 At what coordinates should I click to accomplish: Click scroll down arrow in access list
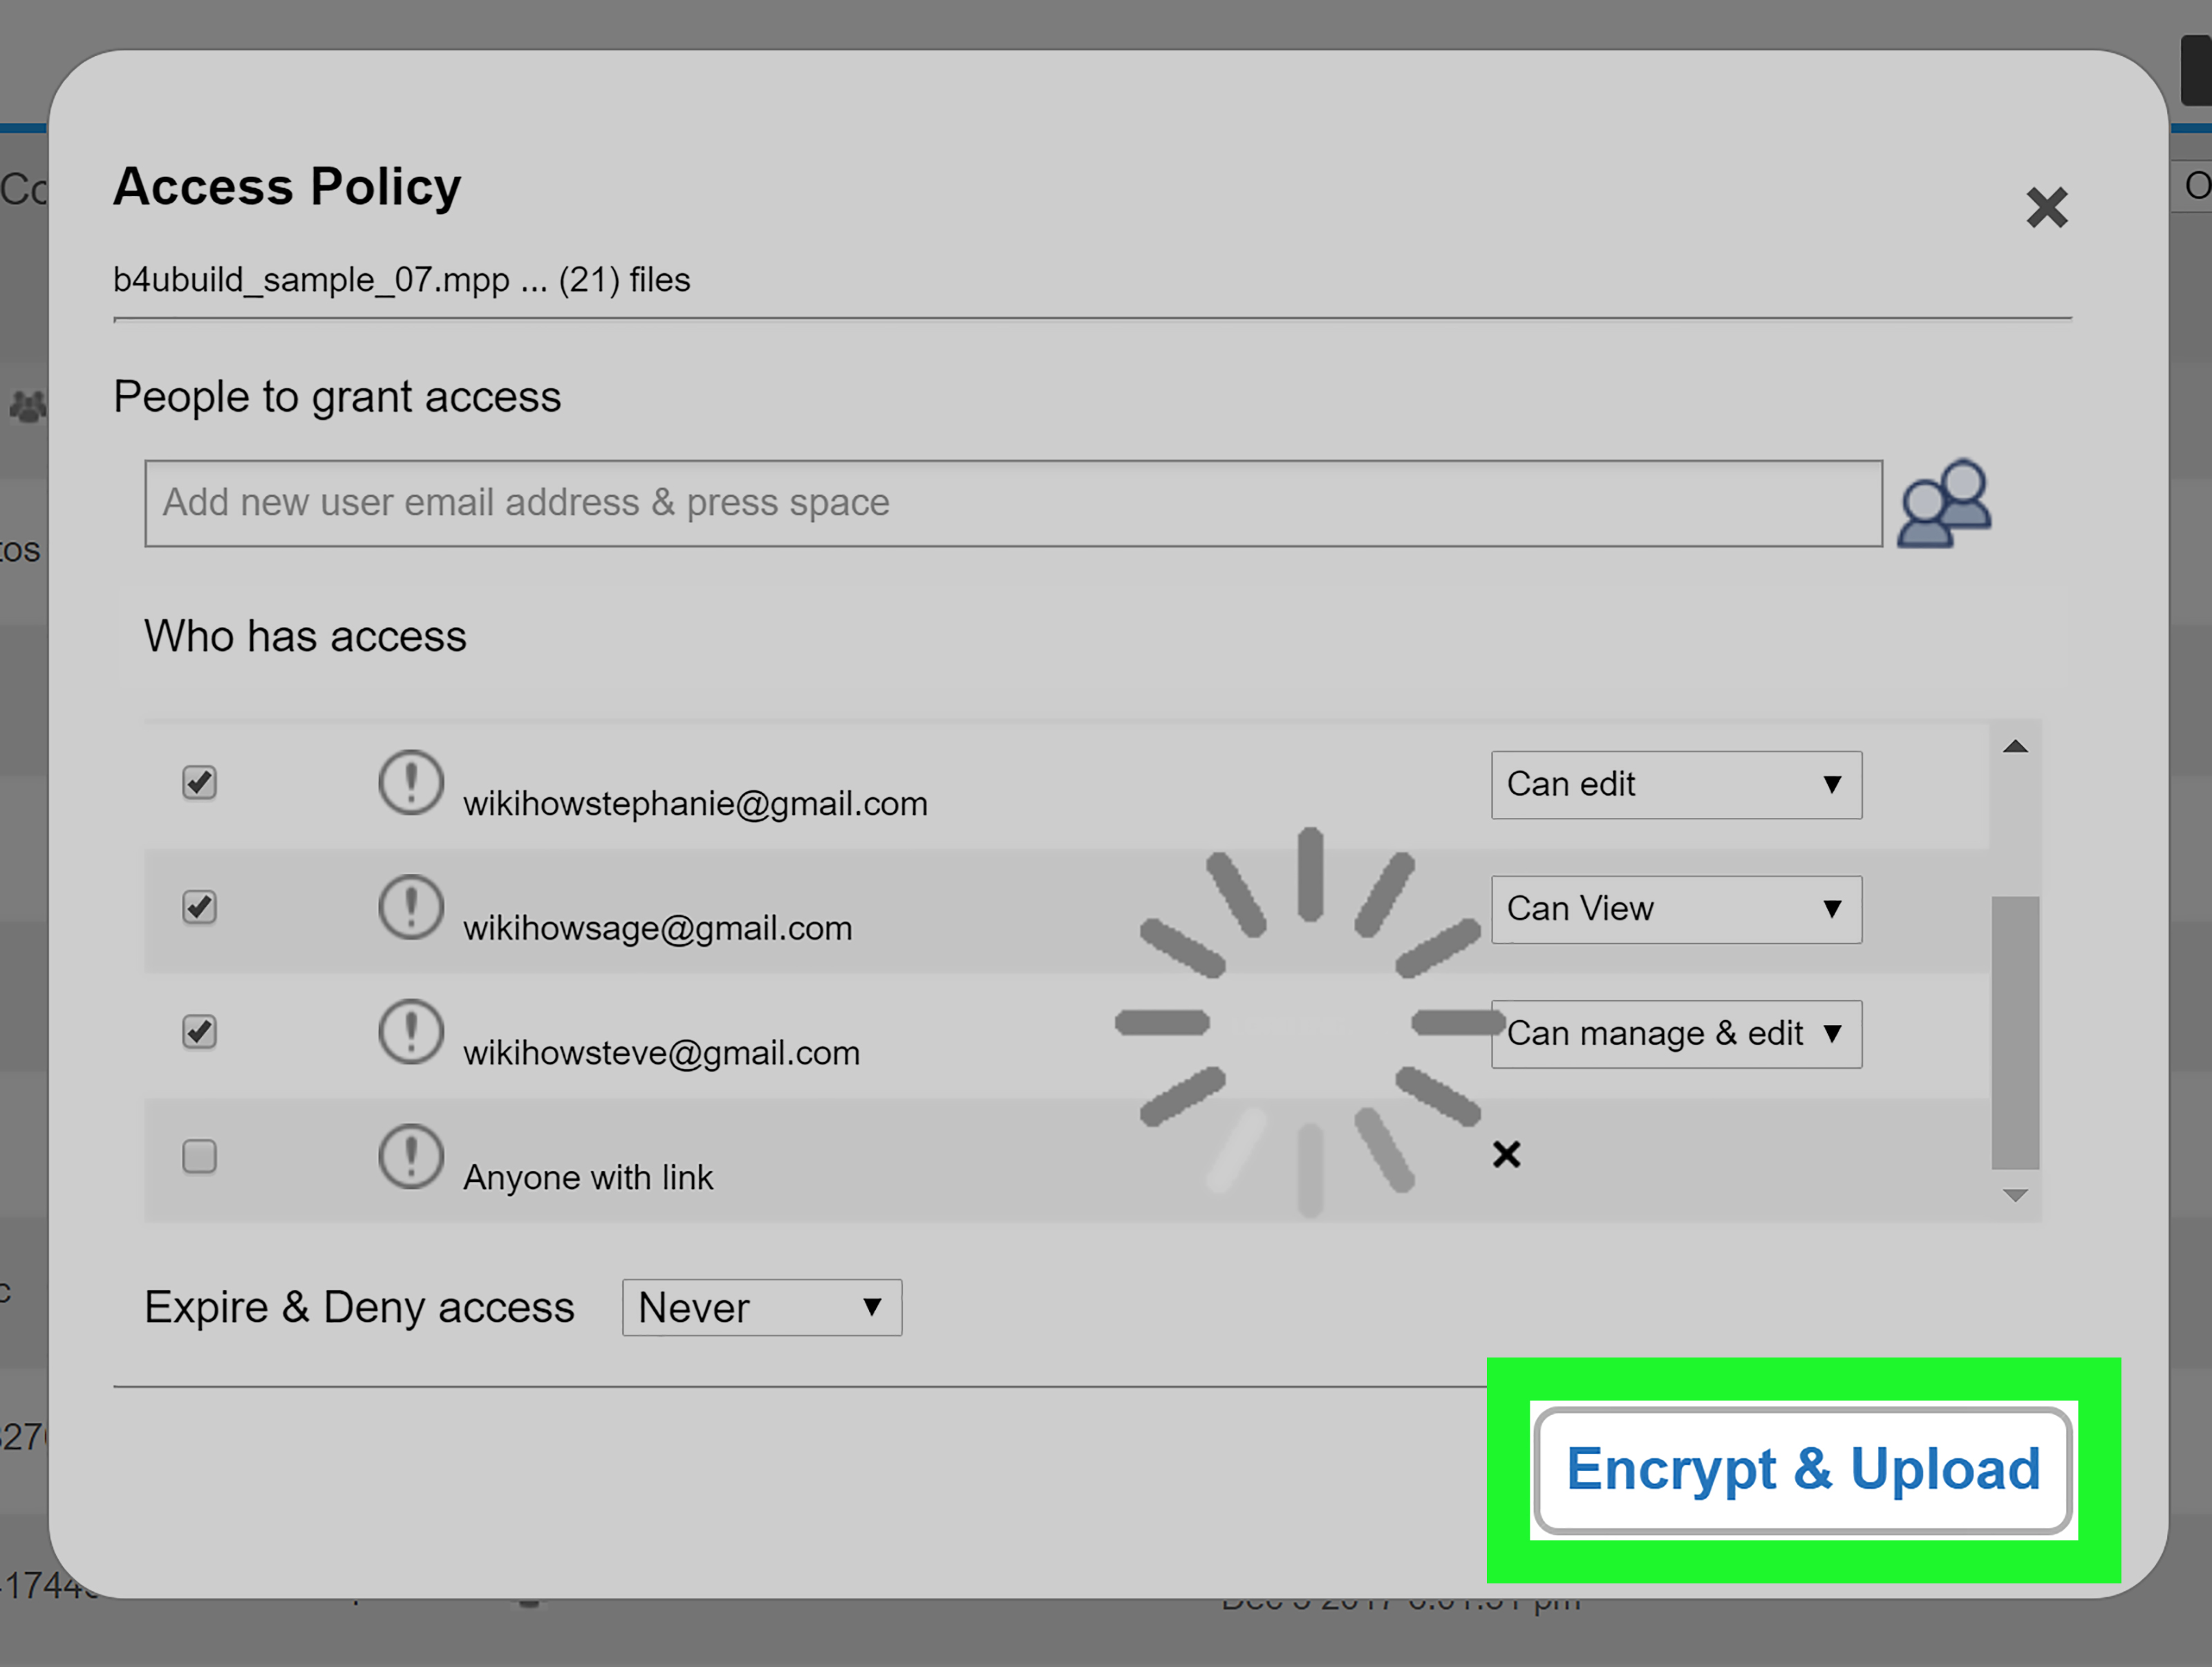click(x=2014, y=1195)
